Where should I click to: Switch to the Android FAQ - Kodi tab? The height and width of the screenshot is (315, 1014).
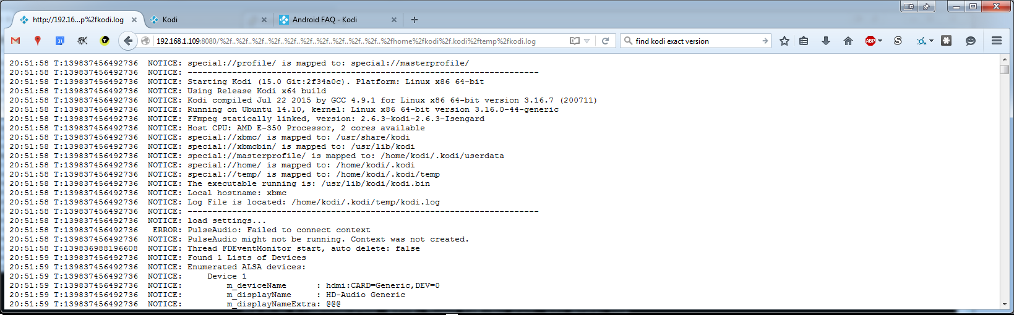[x=338, y=20]
